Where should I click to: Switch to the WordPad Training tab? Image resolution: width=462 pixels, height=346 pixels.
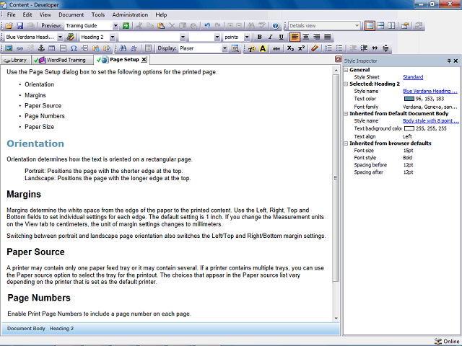click(x=62, y=60)
